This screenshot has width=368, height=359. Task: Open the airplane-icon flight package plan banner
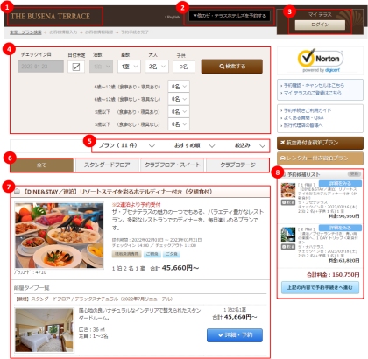point(320,143)
